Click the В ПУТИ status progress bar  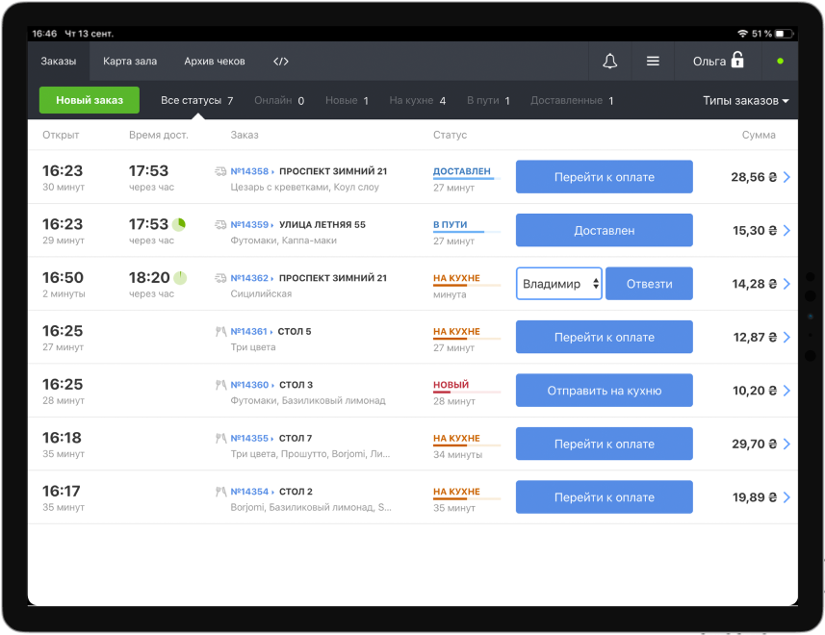point(467,232)
